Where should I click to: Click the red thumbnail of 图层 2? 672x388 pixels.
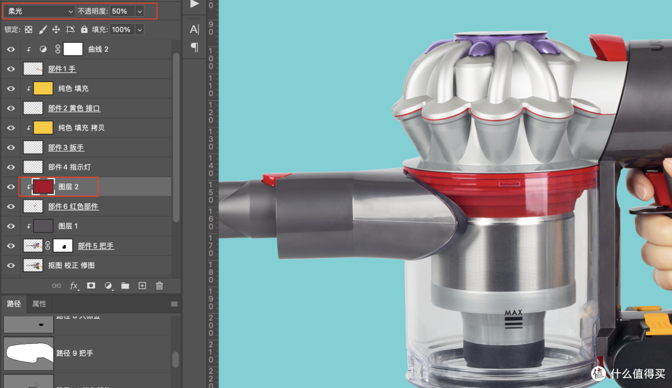pos(44,187)
